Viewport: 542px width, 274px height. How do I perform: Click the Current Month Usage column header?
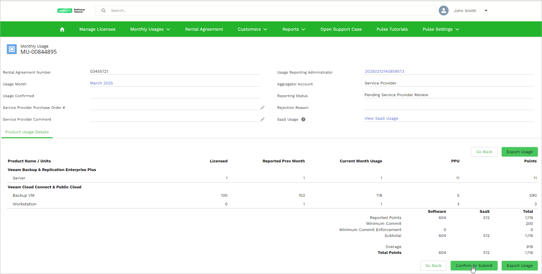(x=361, y=161)
